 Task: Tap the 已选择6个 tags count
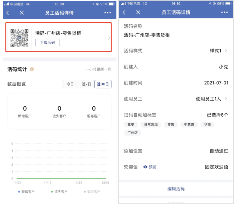217,115
